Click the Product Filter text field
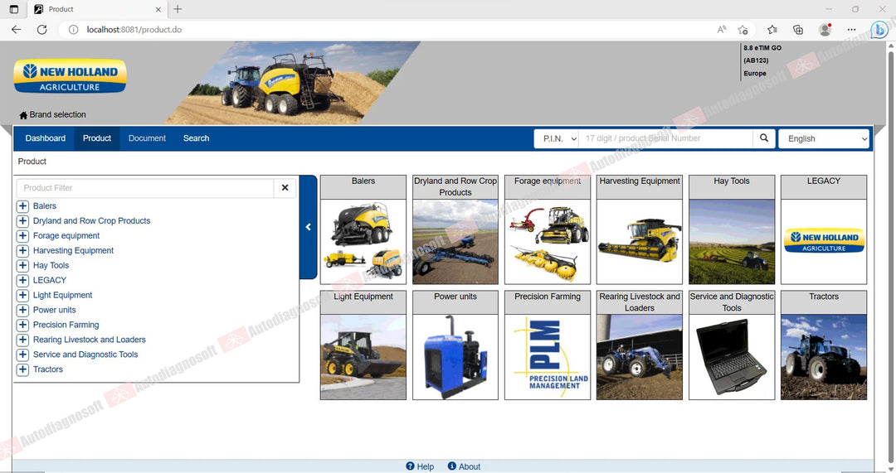Screen dimensions: 896x473 pos(145,188)
